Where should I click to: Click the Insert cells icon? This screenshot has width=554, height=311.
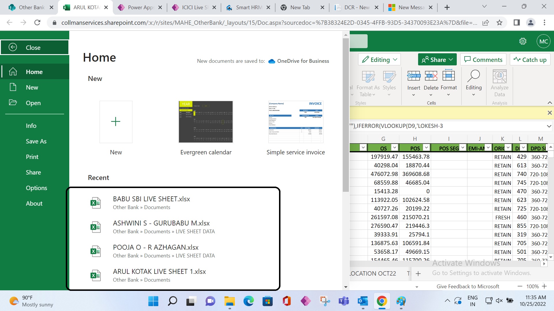[413, 76]
